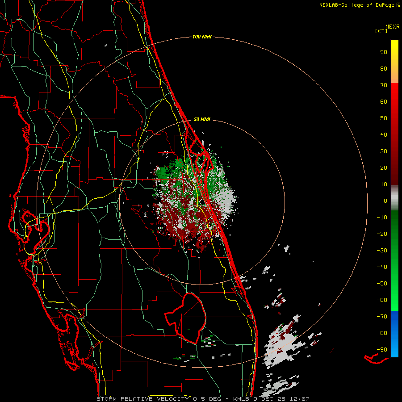Select the -20 knot scale label
The width and height of the screenshot is (402, 402).
pyautogui.click(x=382, y=234)
